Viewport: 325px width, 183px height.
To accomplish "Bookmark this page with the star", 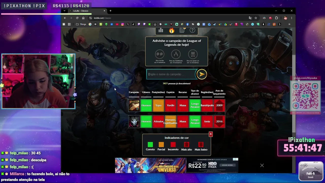I will [x=256, y=18].
